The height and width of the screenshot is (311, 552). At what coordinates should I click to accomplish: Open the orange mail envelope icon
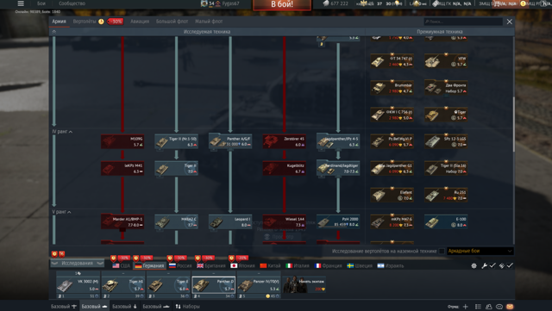click(510, 307)
